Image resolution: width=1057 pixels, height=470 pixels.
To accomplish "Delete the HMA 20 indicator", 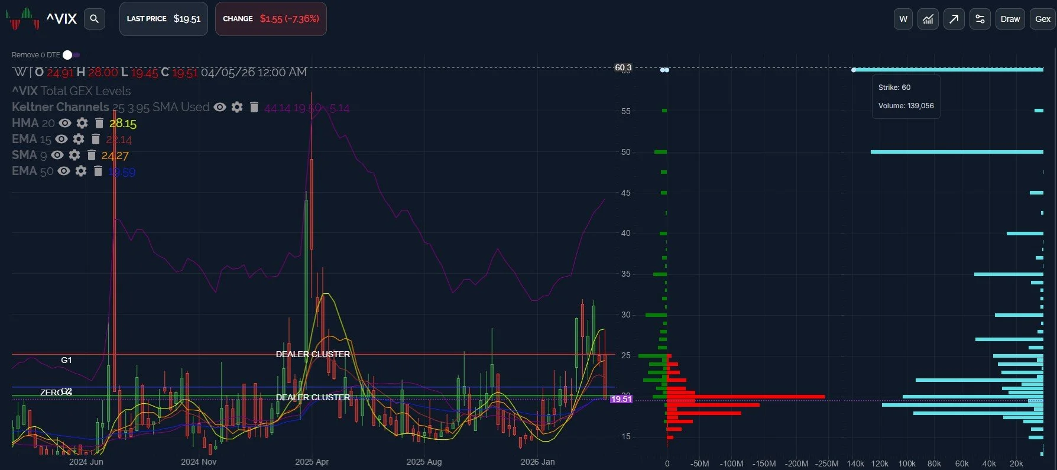I will 99,123.
